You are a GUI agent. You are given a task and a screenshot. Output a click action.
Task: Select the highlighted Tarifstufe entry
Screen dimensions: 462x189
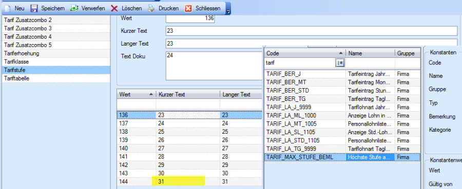(56, 70)
